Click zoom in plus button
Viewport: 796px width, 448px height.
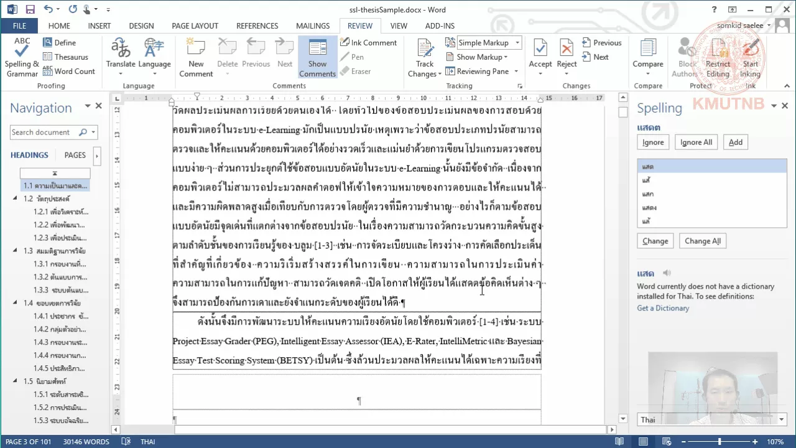[x=755, y=442]
